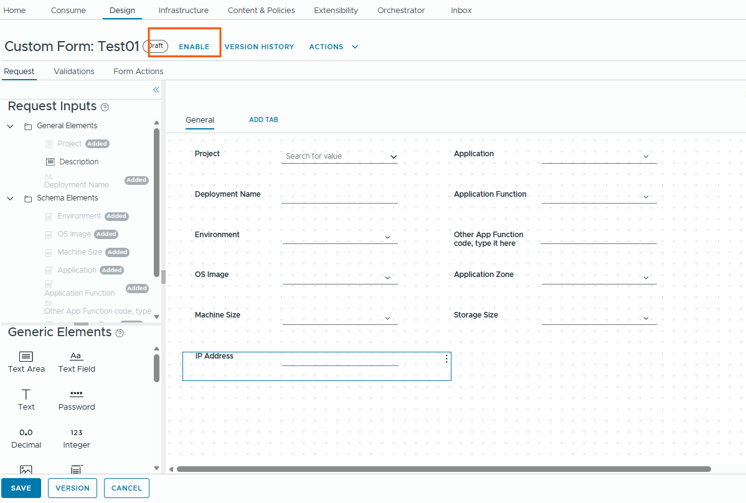Open the Infrastructure top menu

tap(183, 11)
